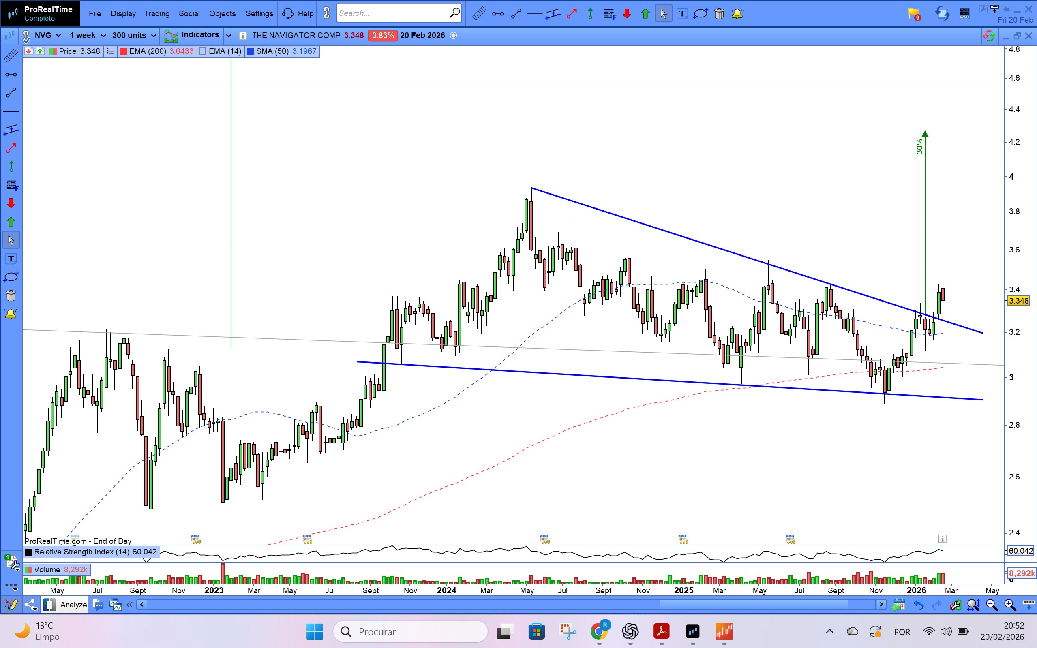The height and width of the screenshot is (648, 1037).
Task: Click the alert bell icon in the top toolbar
Action: coord(737,14)
